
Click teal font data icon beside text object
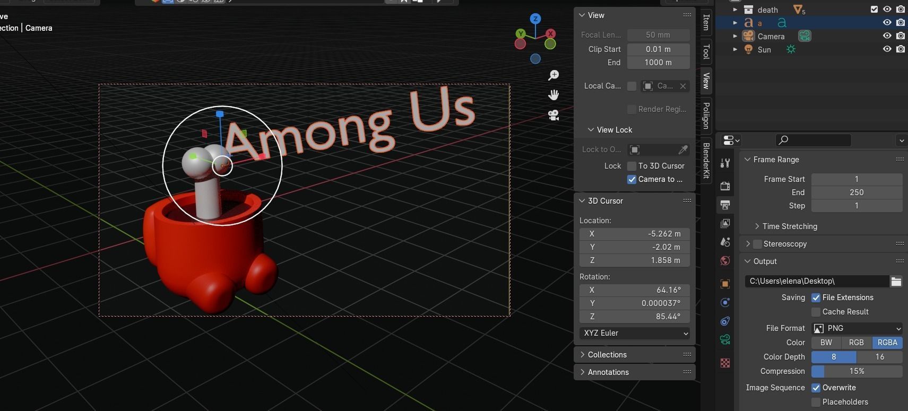[x=782, y=23]
